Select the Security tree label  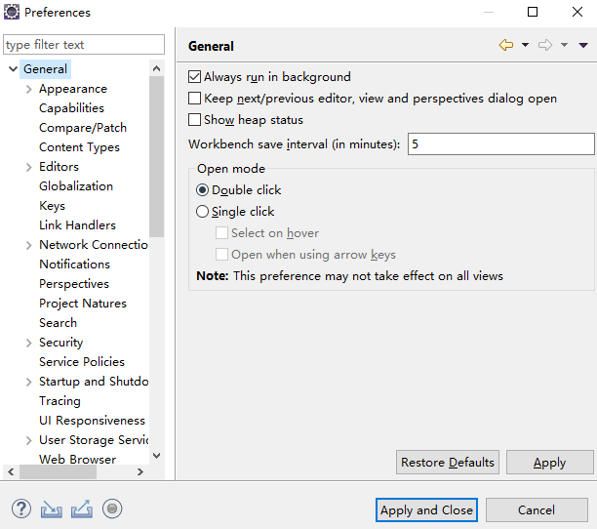point(60,343)
